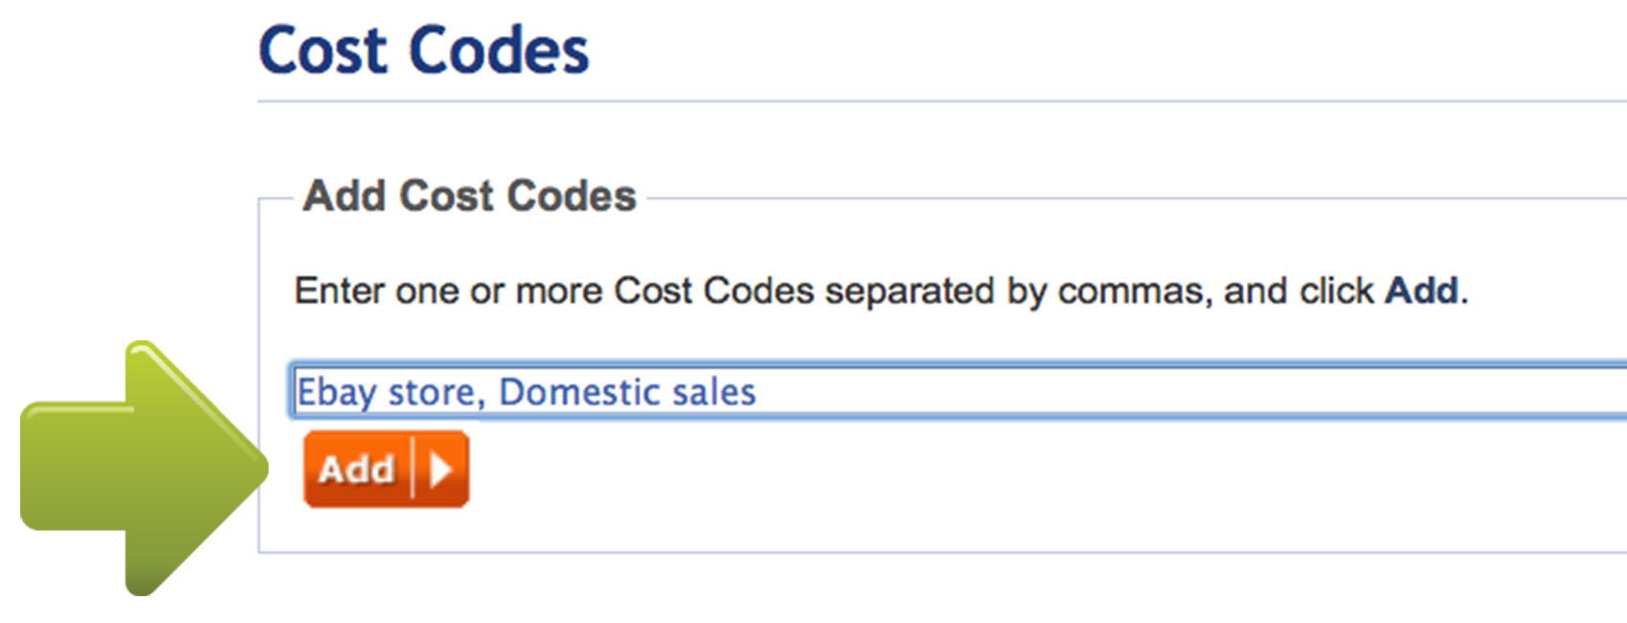The height and width of the screenshot is (623, 1627).
Task: Click the word "store" in the input
Action: point(434,392)
